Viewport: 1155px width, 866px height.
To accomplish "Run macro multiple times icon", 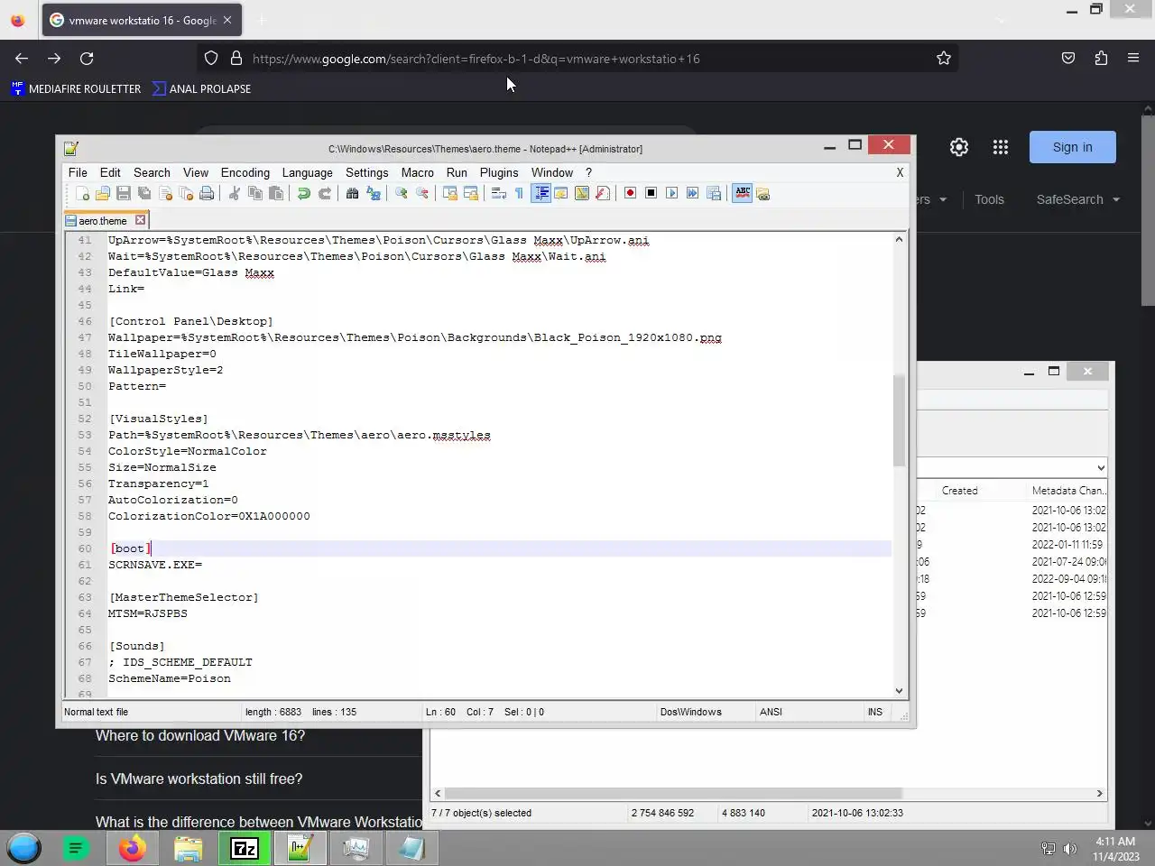I will (x=692, y=193).
